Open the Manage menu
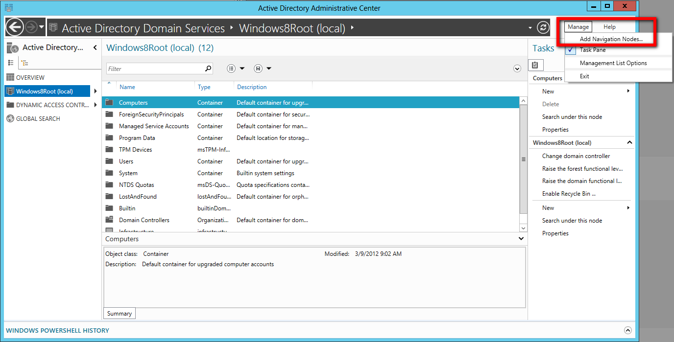This screenshot has width=674, height=342. click(x=578, y=27)
